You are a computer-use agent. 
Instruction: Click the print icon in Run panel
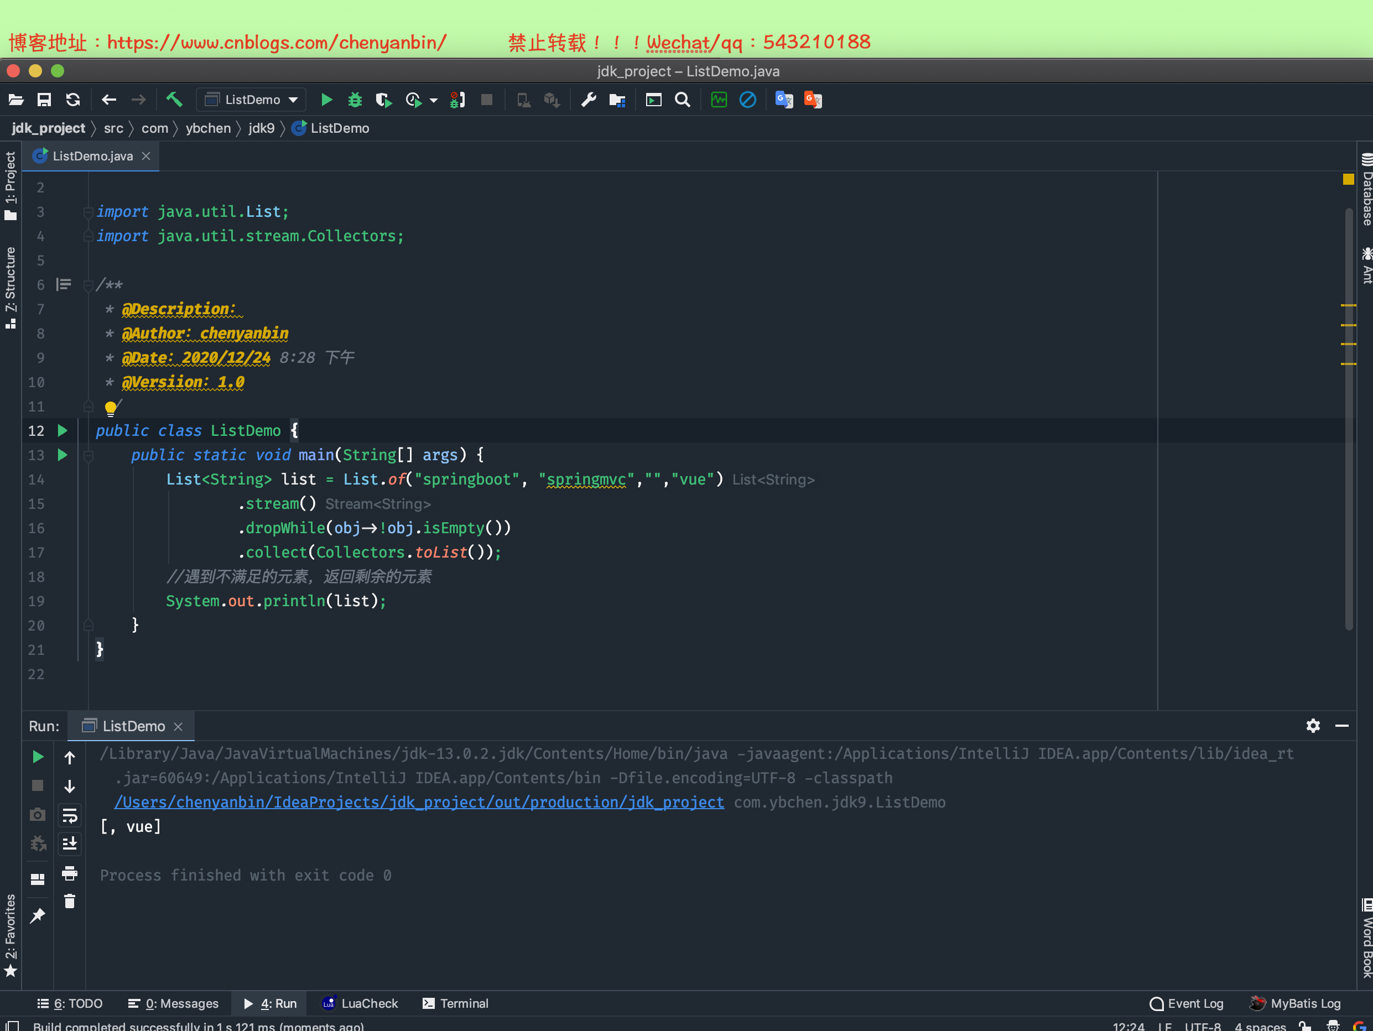(70, 874)
